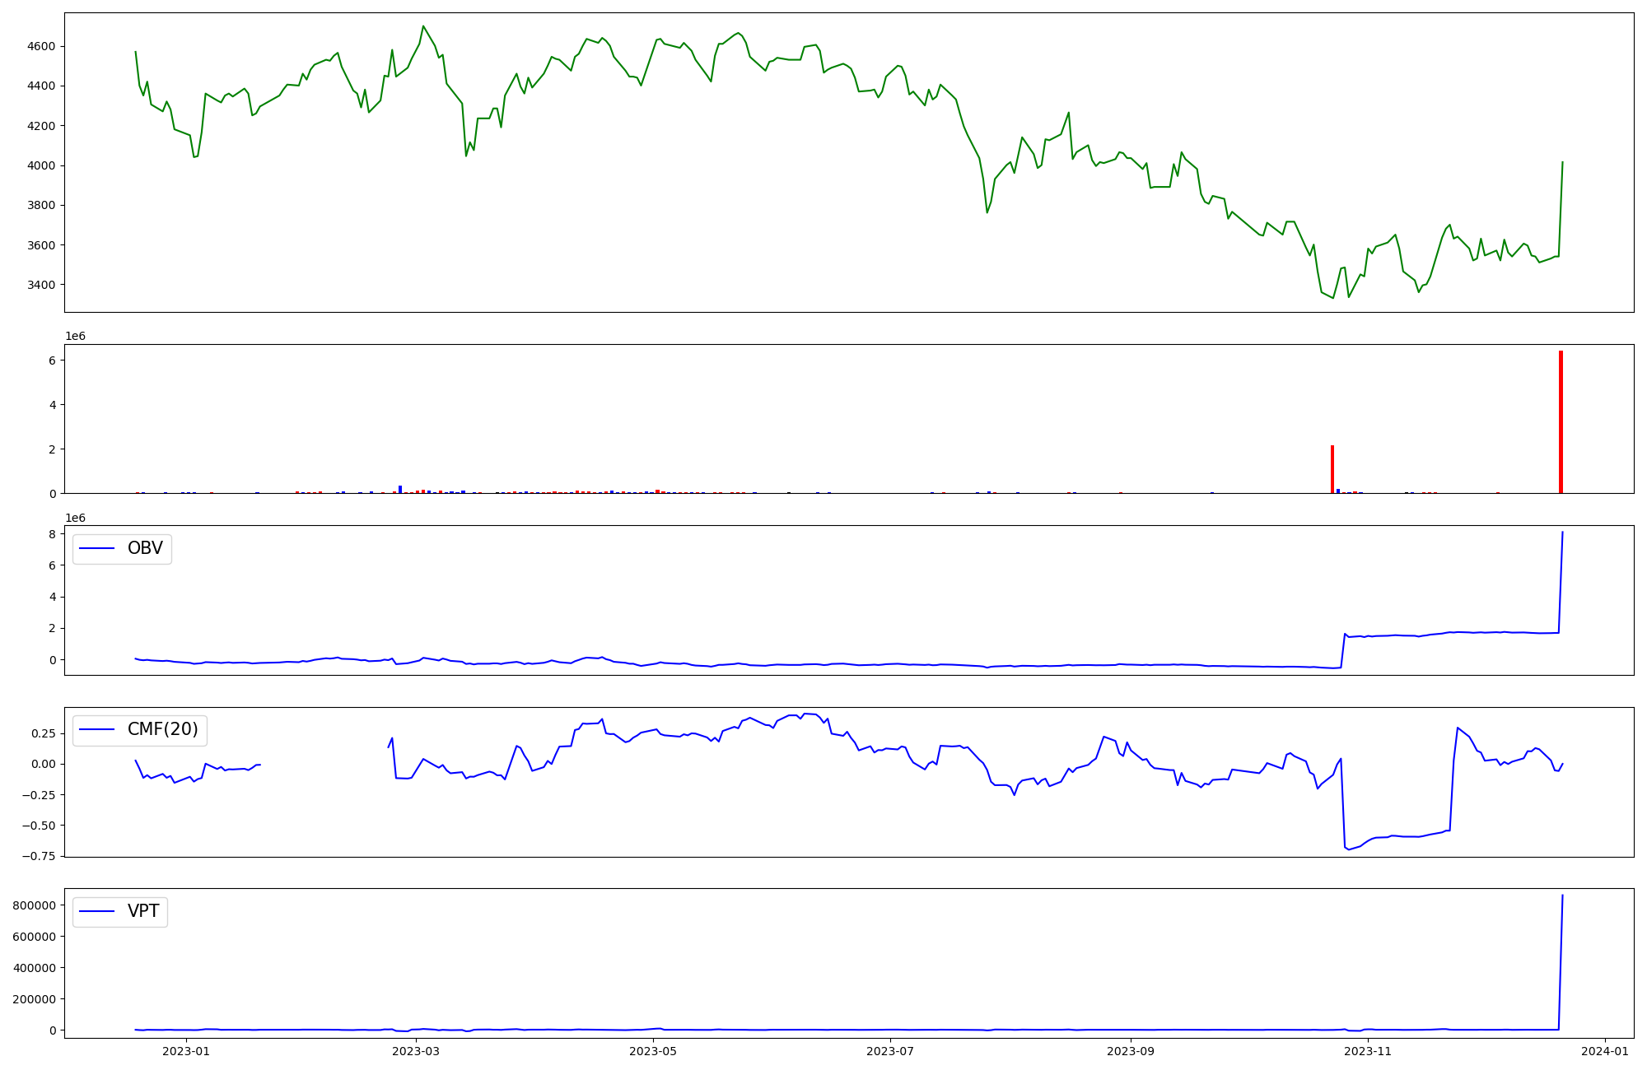
Task: Click the 2024-01 x-axis date label
Action: pyautogui.click(x=1605, y=1051)
